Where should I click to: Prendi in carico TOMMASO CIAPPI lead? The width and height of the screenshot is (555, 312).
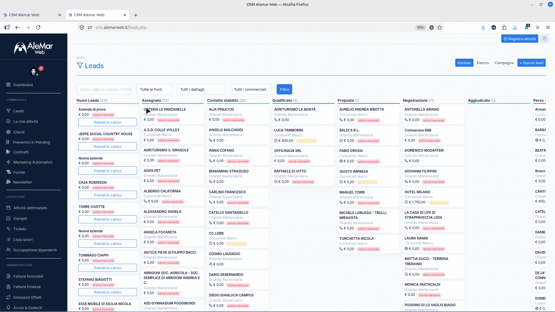click(x=108, y=268)
